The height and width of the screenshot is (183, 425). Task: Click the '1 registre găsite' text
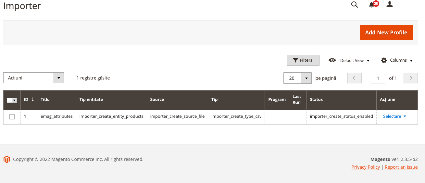click(93, 78)
